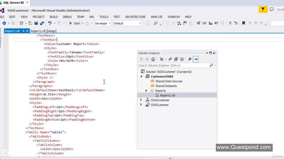Open the VIEW menu
This screenshot has width=284, height=159.
[24, 17]
